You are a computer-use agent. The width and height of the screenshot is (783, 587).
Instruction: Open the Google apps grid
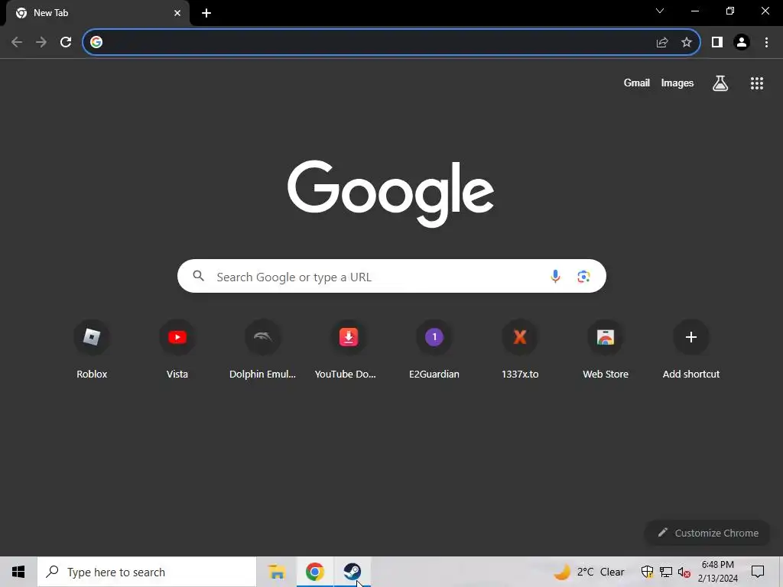(757, 83)
